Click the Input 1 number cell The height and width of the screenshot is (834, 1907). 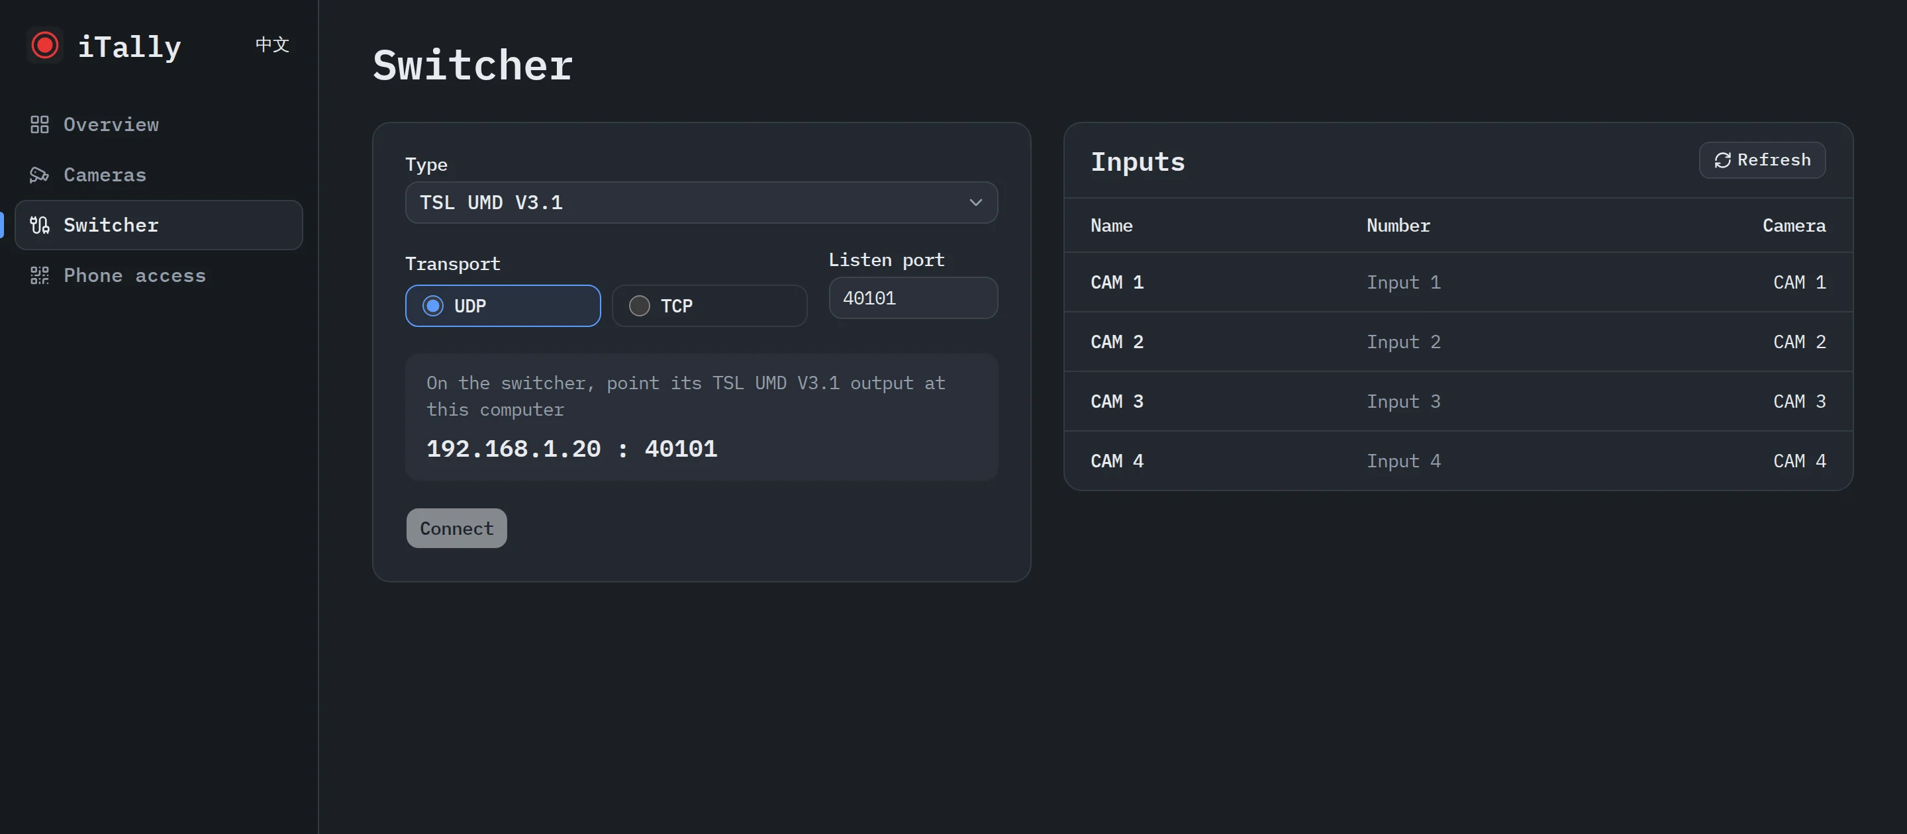(x=1403, y=282)
